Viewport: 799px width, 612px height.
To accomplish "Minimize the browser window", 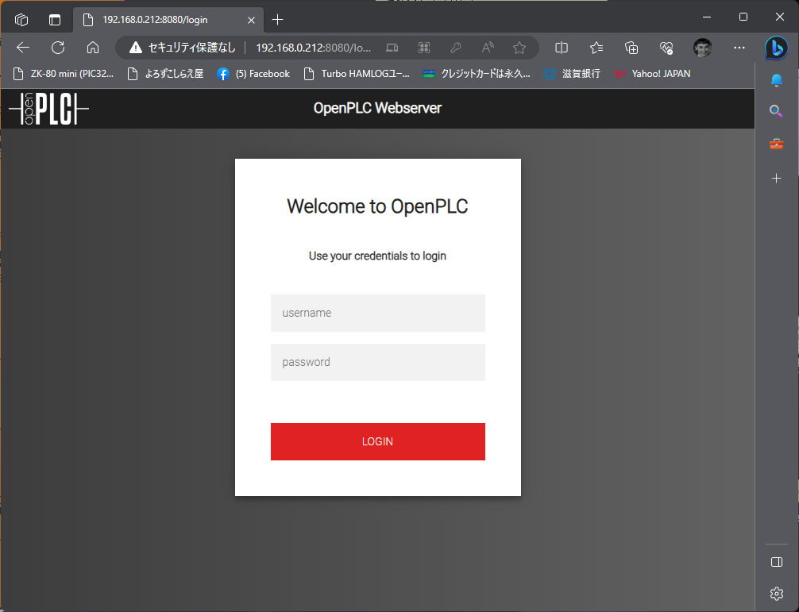I will click(707, 17).
